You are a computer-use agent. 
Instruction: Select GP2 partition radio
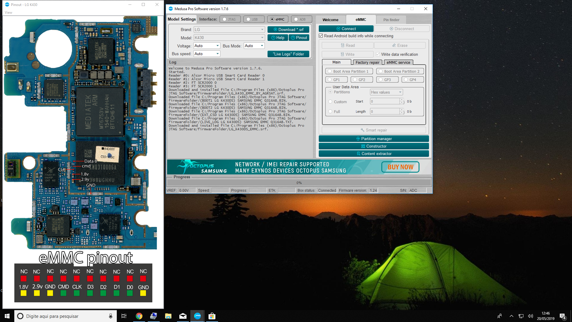click(362, 80)
